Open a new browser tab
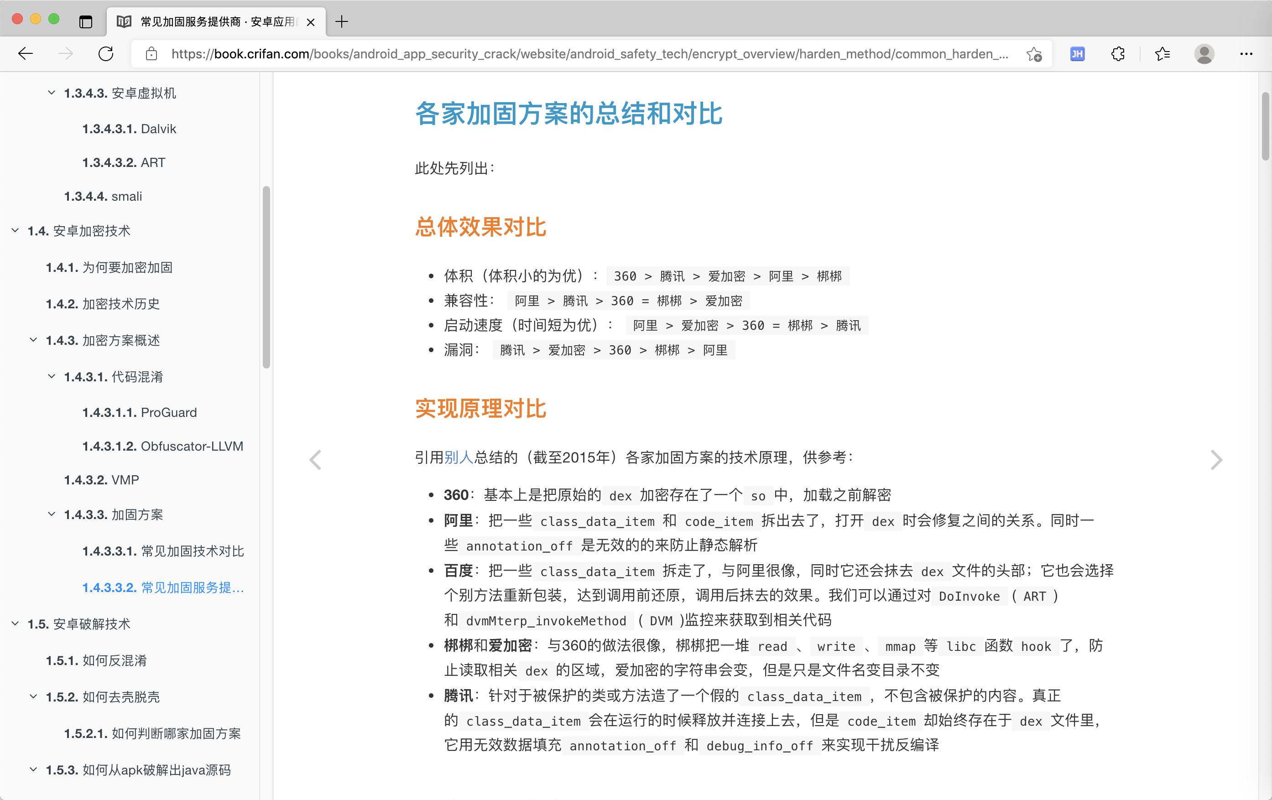Image resolution: width=1272 pixels, height=800 pixels. pos(342,21)
